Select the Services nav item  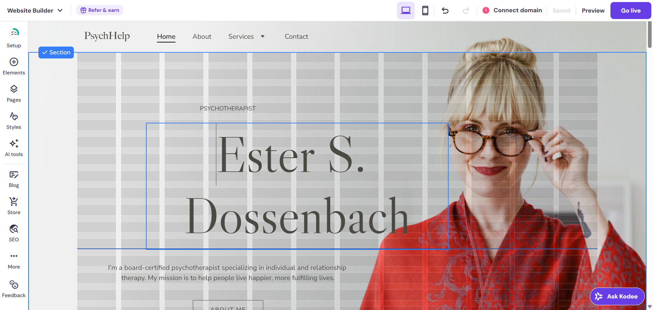(241, 36)
